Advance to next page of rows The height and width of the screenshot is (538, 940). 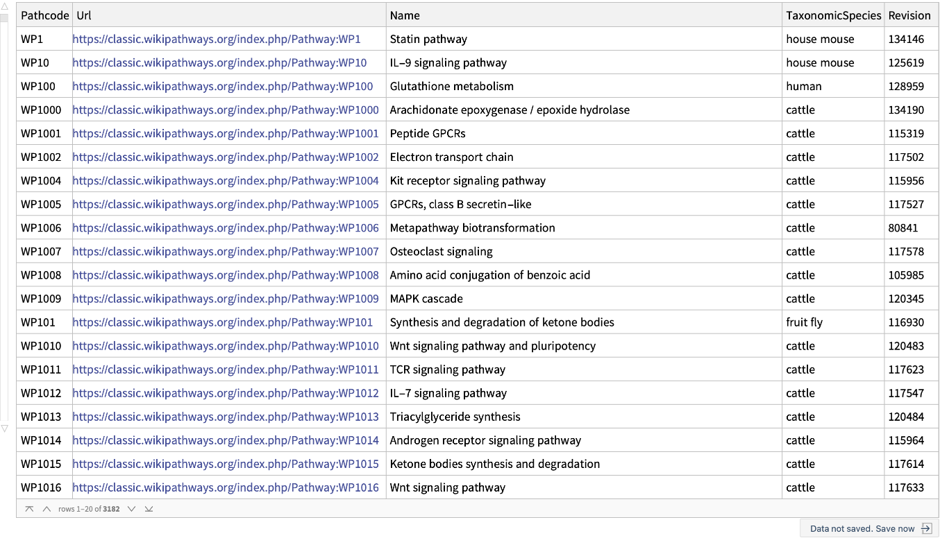coord(131,509)
